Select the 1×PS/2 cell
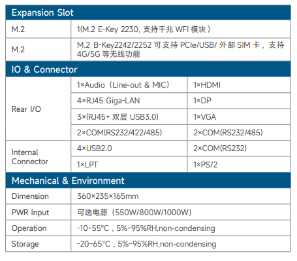The width and height of the screenshot is (297, 261). [239, 164]
